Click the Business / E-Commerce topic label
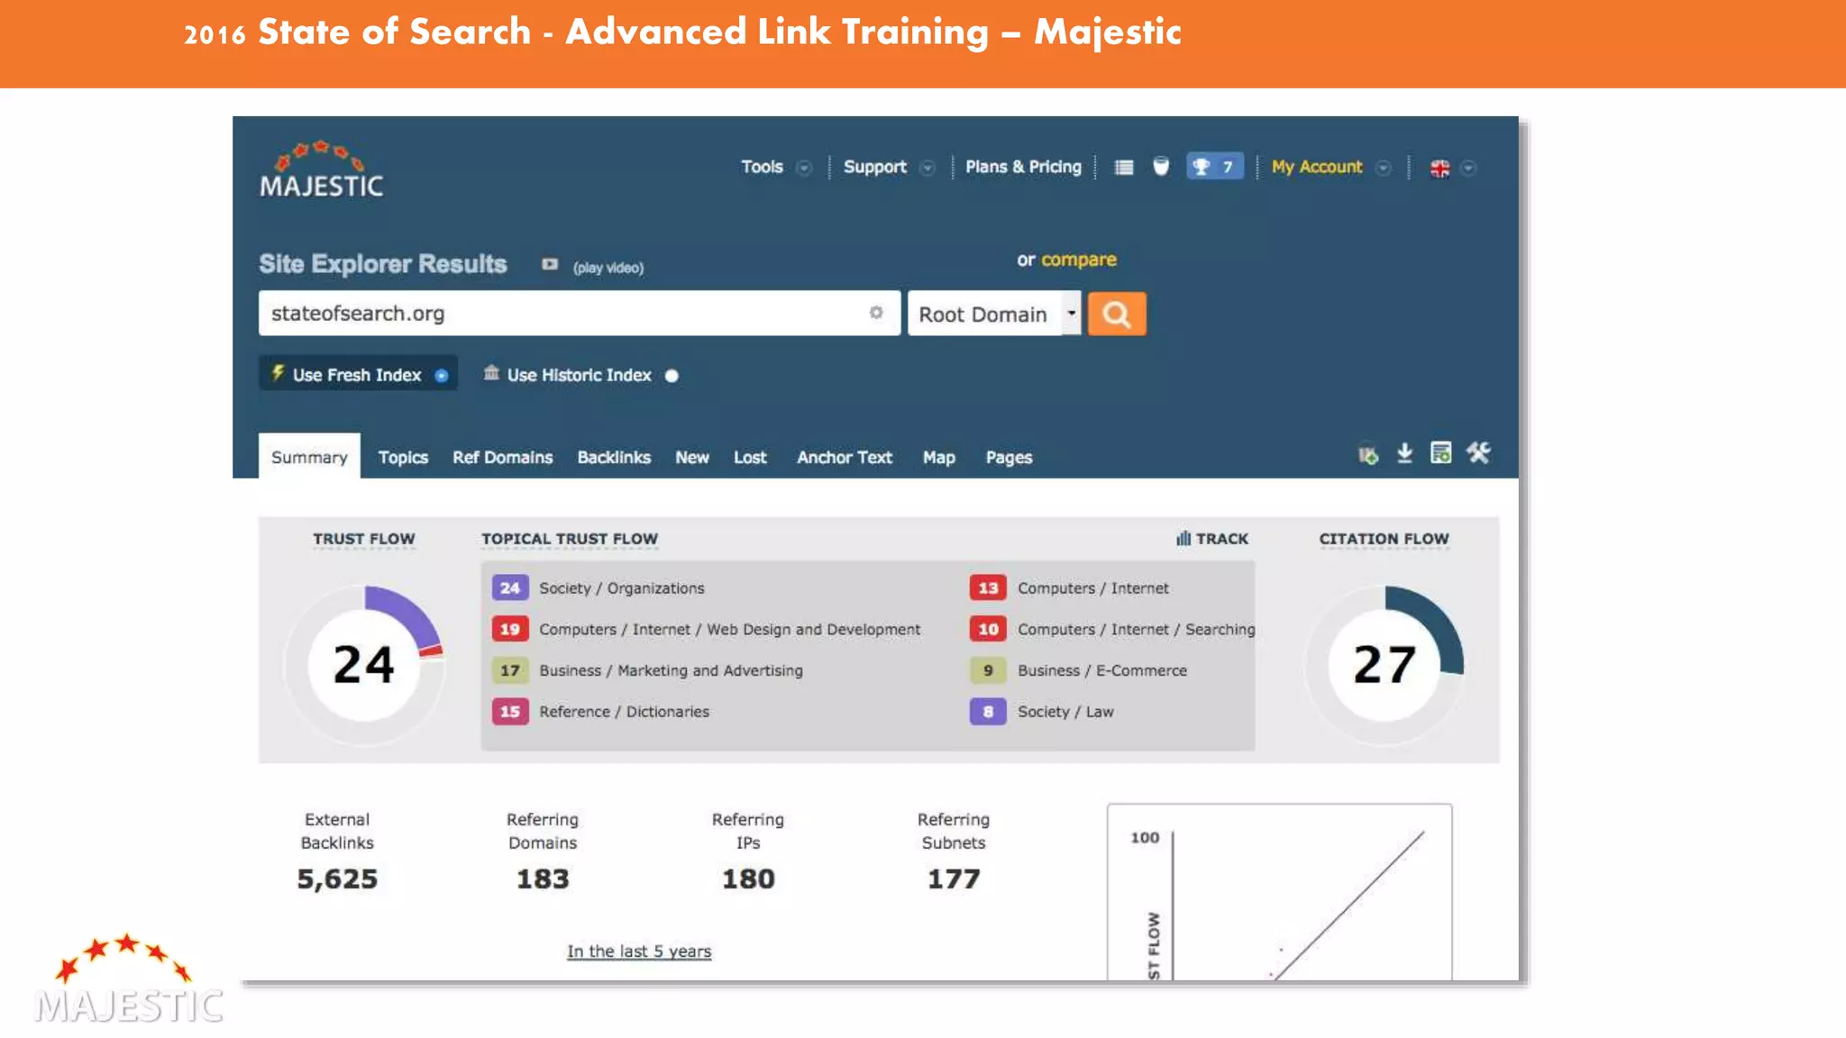This screenshot has width=1846, height=1038. pyautogui.click(x=1102, y=670)
